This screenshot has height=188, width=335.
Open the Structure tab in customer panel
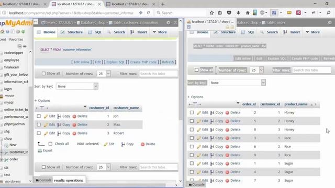(71, 32)
